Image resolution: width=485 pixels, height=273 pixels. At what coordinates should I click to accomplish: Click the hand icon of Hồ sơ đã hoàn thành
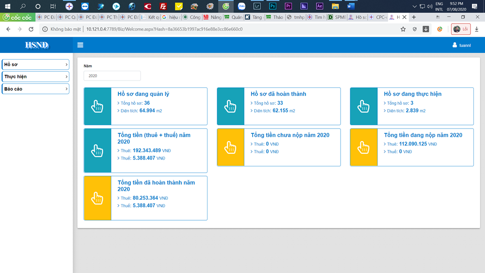230,106
